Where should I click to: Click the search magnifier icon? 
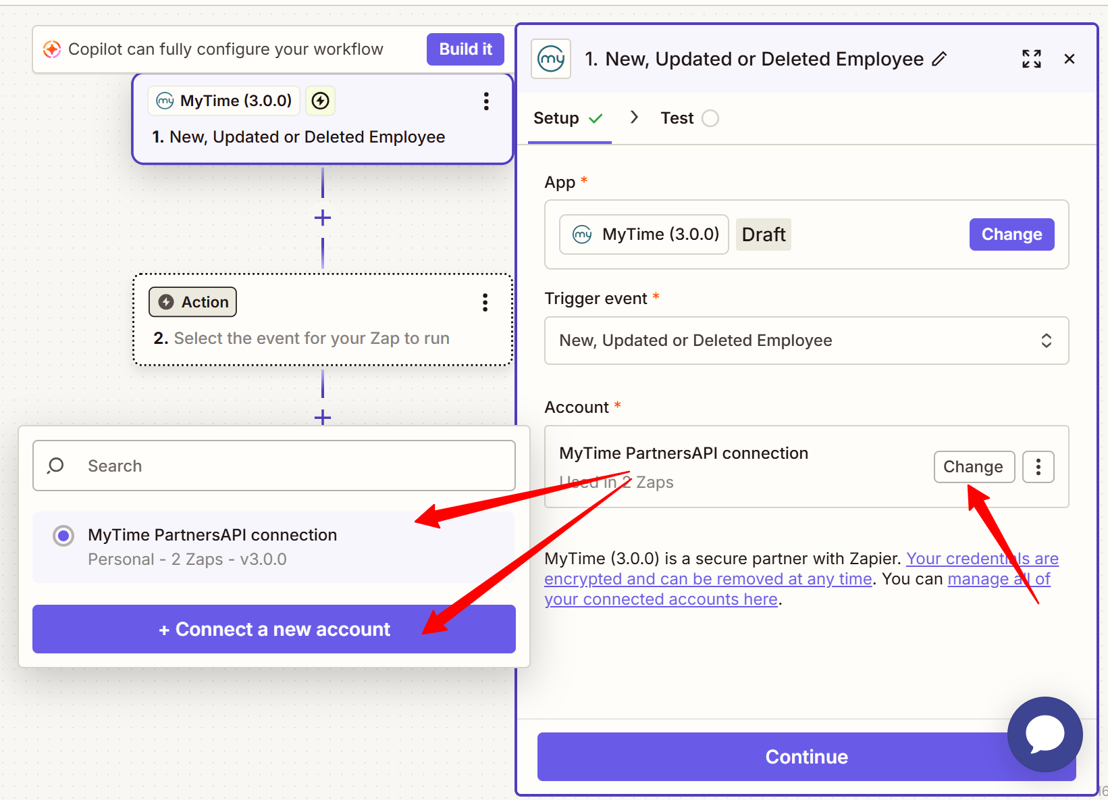56,466
